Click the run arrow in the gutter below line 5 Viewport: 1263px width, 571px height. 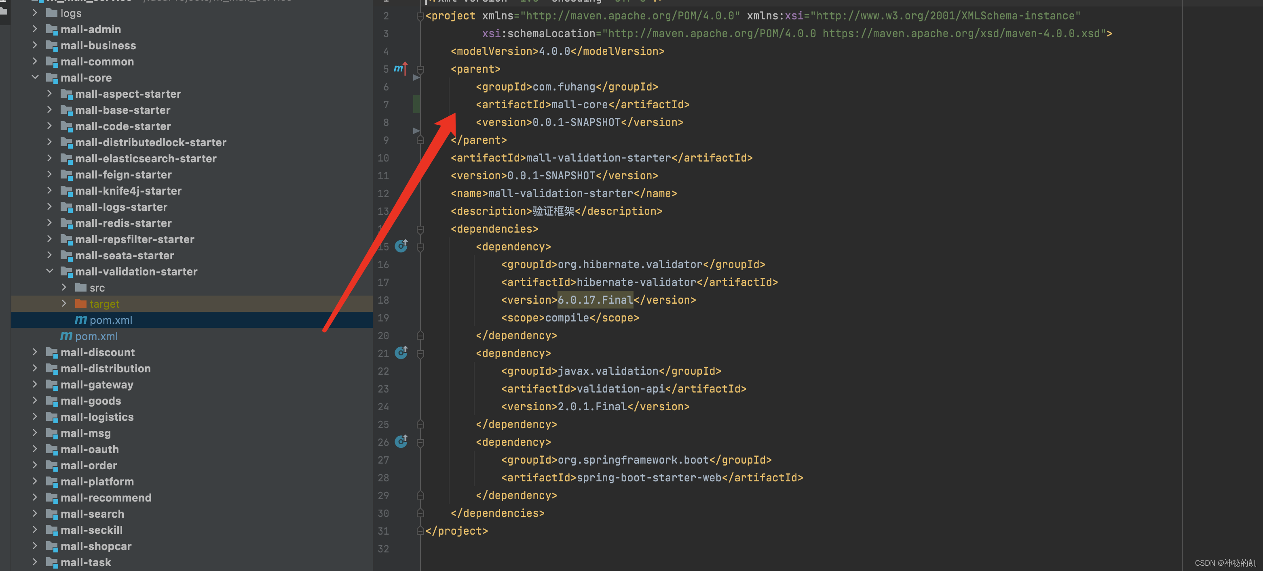point(417,78)
